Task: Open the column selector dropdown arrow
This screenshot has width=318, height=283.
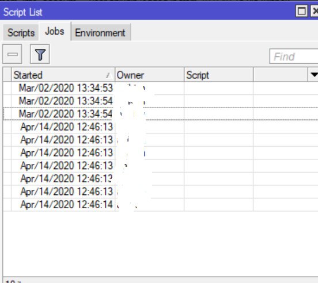Action: 313,75
